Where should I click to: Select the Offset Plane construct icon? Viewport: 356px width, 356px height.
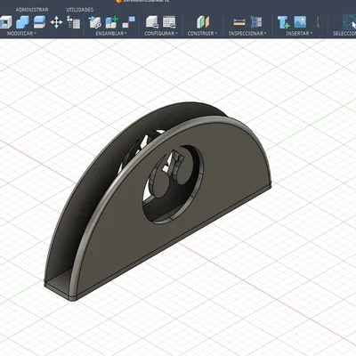[203, 22]
